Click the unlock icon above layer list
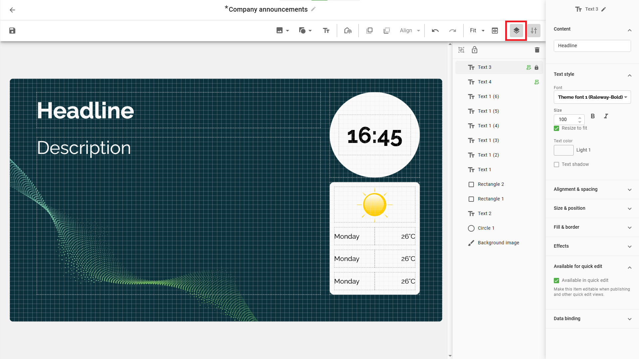This screenshot has height=359, width=639. point(475,50)
